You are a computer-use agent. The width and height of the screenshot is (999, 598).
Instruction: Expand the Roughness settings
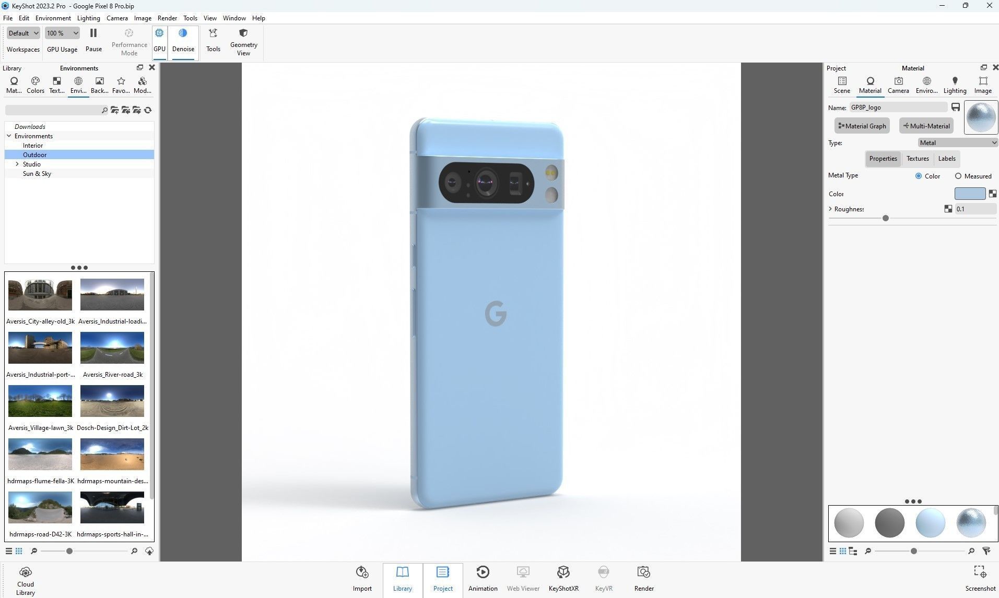click(830, 209)
